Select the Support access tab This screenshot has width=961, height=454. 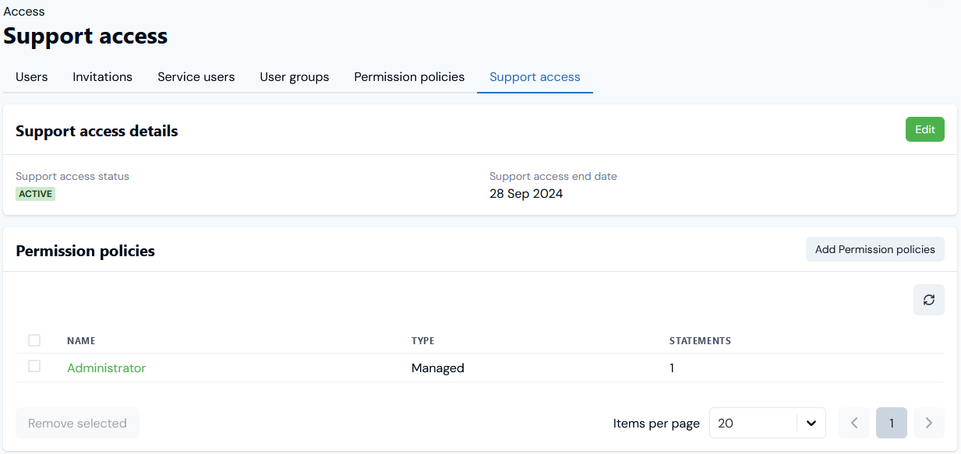[x=535, y=77]
